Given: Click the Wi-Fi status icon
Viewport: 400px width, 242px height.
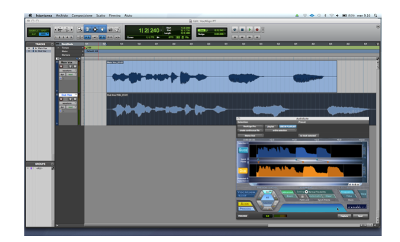Looking at the screenshot, I should 331,15.
